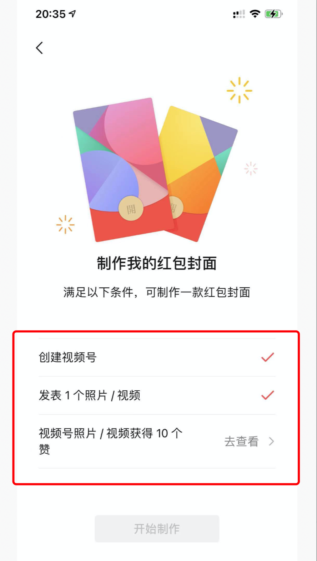317x561 pixels.
Task: Tap the battery charging status icon
Action: point(273,14)
